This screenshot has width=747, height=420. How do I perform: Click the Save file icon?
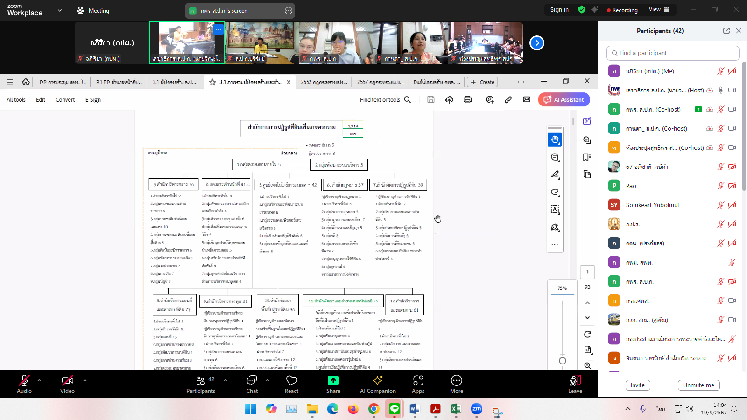click(x=431, y=99)
